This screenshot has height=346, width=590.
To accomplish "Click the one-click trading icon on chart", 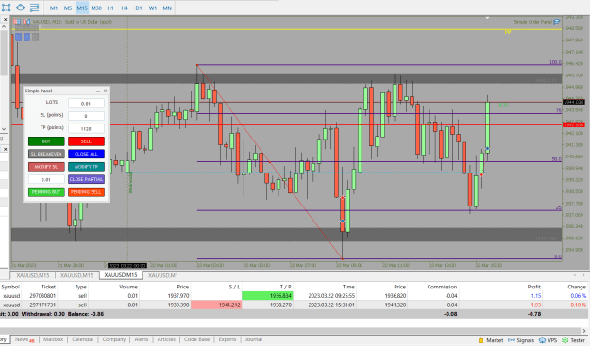I will coord(17,22).
